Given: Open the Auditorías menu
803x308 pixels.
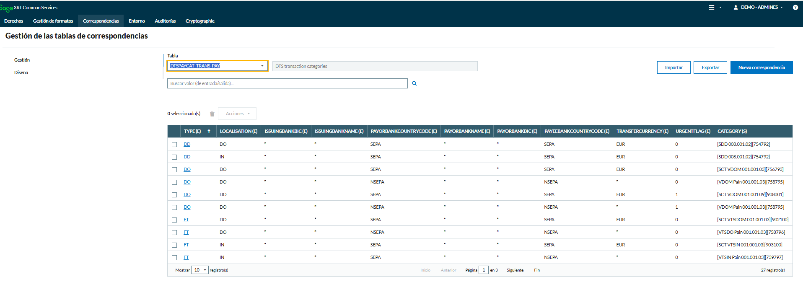Looking at the screenshot, I should click(x=165, y=21).
